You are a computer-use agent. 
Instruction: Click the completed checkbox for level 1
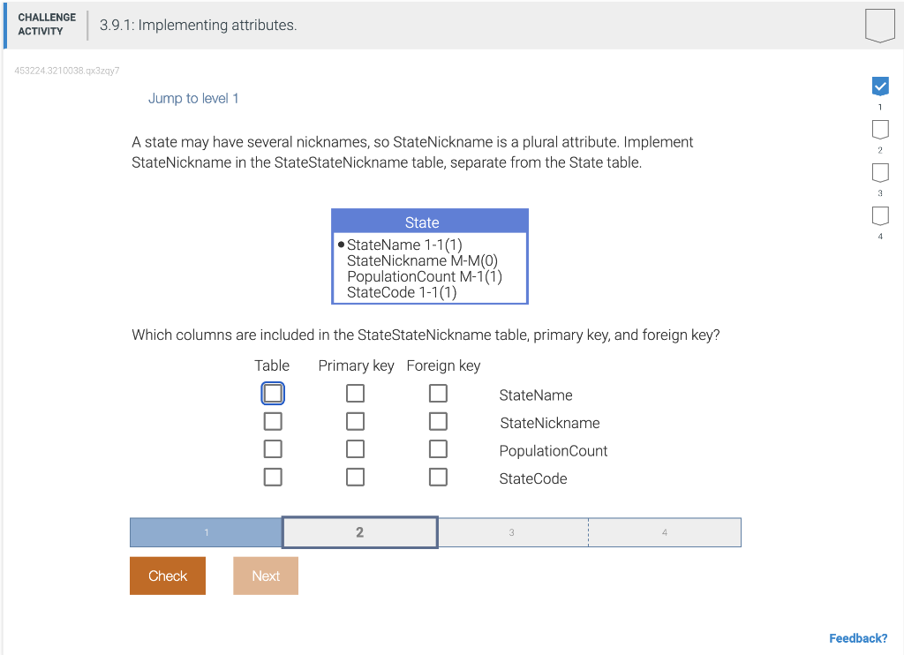pos(880,87)
